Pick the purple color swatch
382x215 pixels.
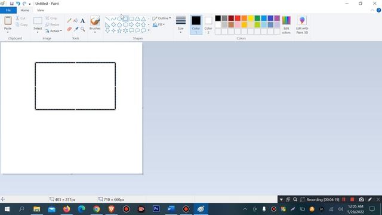tap(277, 19)
